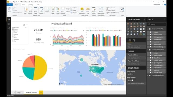Viewport: 173px width, 97px height.
Task: Switch to the Page 1 report tab
Action: coord(19,93)
